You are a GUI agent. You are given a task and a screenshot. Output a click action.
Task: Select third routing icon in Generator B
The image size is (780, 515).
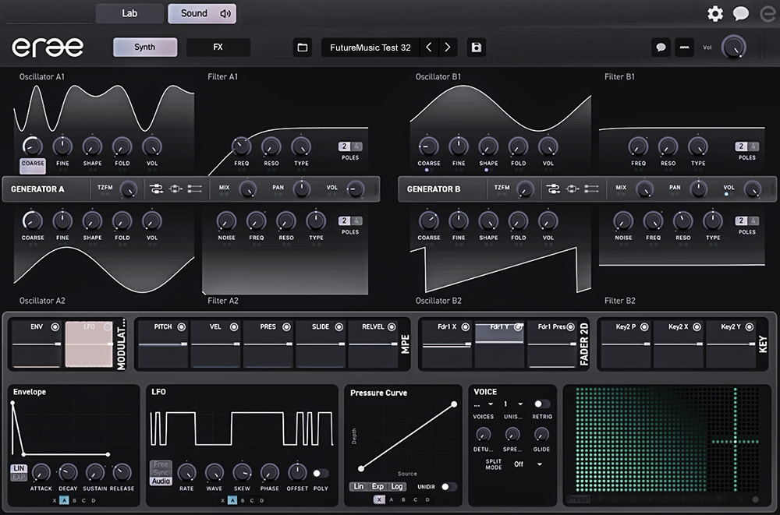(x=591, y=189)
